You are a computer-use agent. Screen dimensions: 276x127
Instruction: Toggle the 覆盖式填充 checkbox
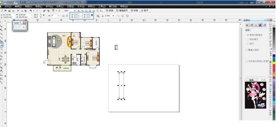247,50
